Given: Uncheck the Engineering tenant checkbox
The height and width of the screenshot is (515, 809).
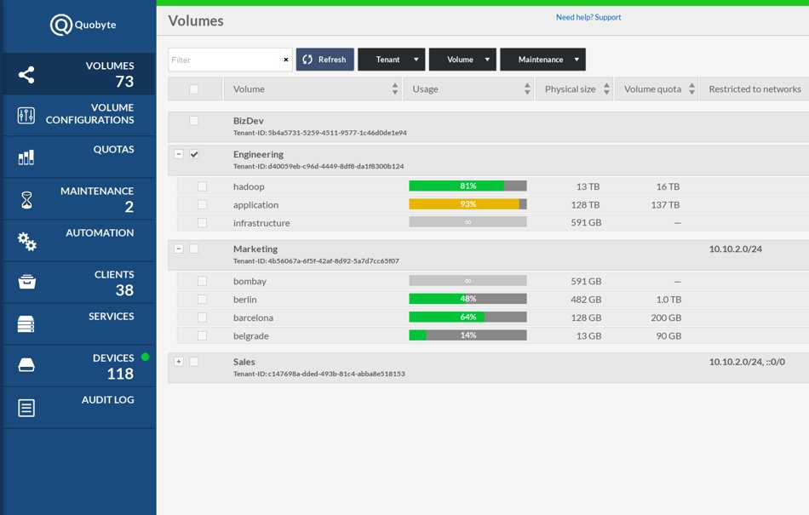Looking at the screenshot, I should point(195,154).
